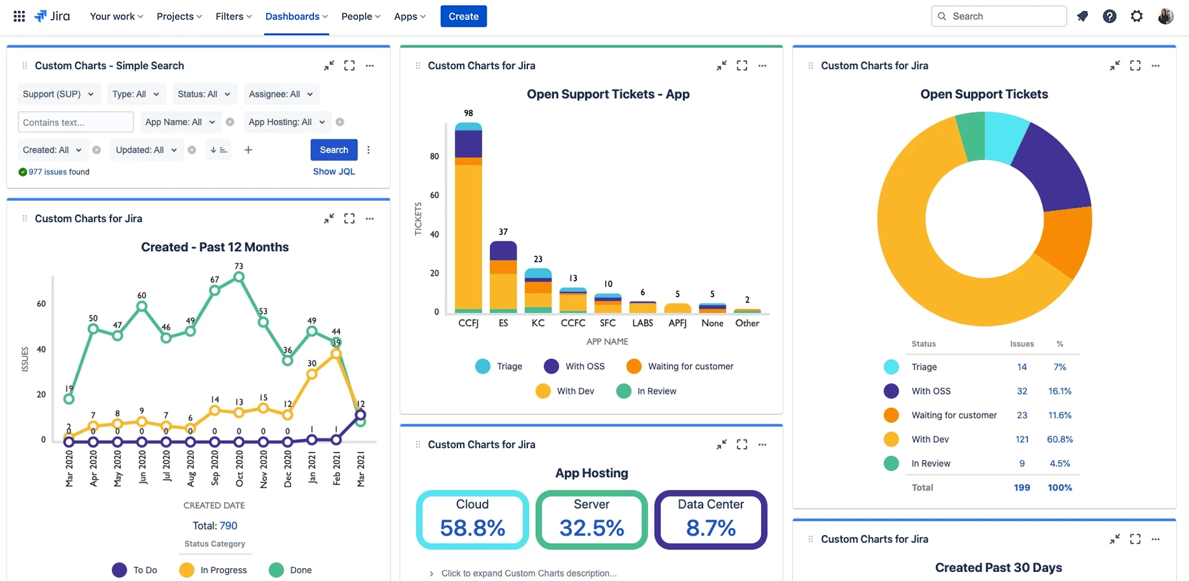This screenshot has width=1189, height=581.
Task: Expand the App Name: All dropdown
Action: 180,121
